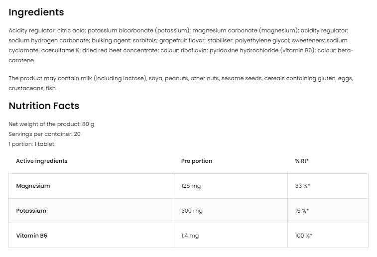
Task: Click the Active ingredients column header
Action: [x=42, y=161]
